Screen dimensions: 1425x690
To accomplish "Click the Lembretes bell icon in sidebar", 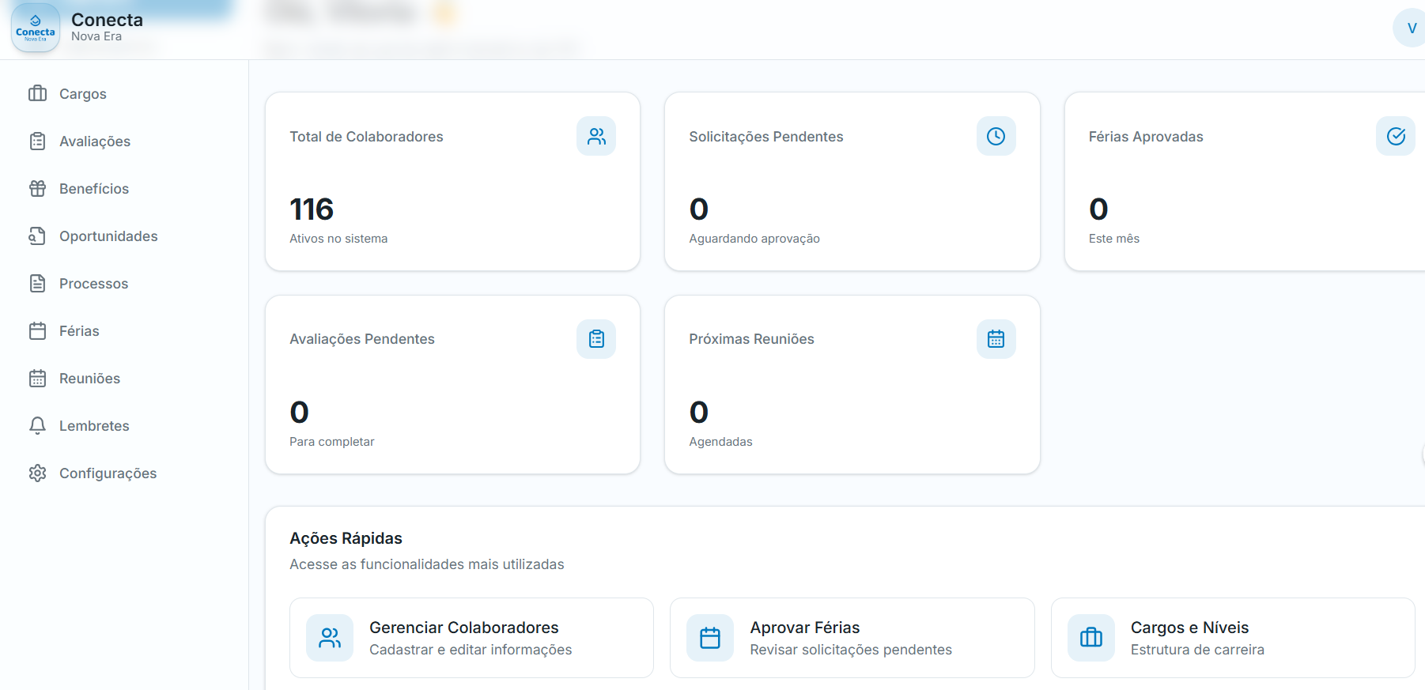I will (x=38, y=425).
